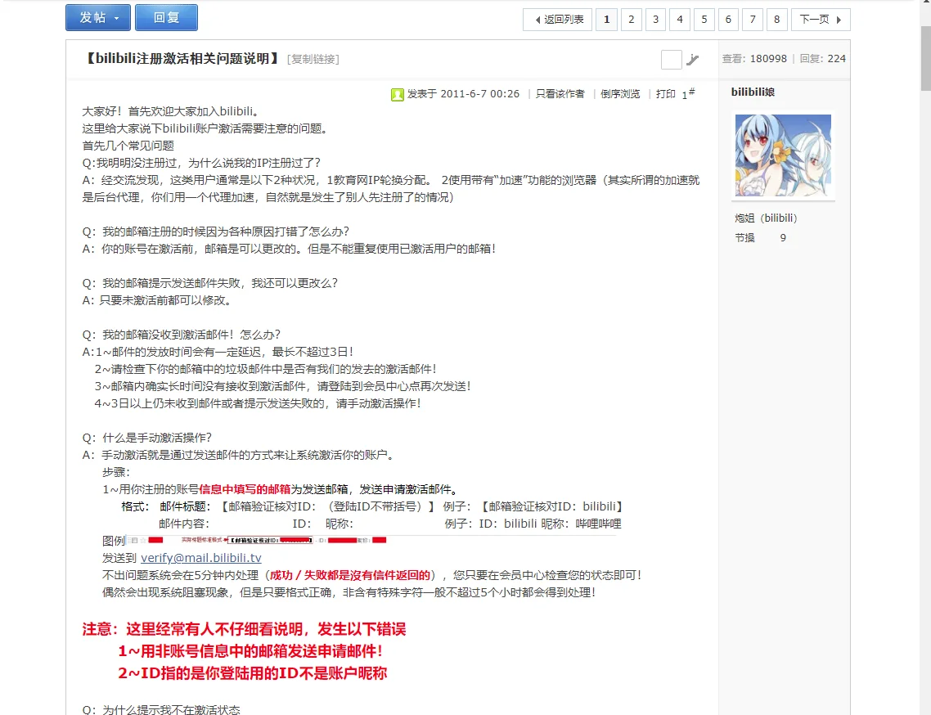Viewport: 931px width, 715px height.
Task: Click the greeting line 大家好！首先欢迎大家加入bilibili。
Action: click(x=170, y=111)
